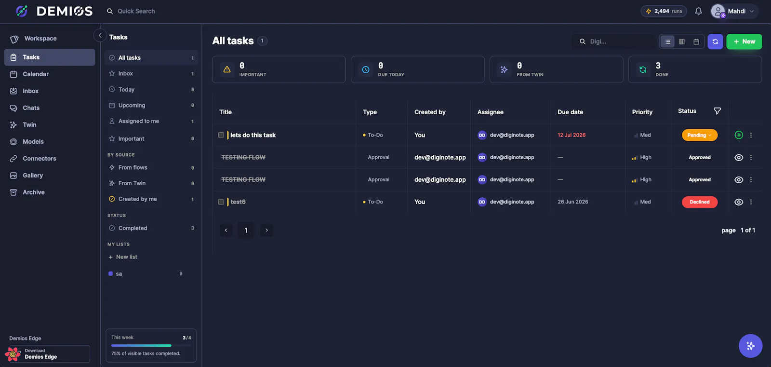The width and height of the screenshot is (771, 367).
Task: Open Gallery in main sidebar
Action: pyautogui.click(x=50, y=176)
